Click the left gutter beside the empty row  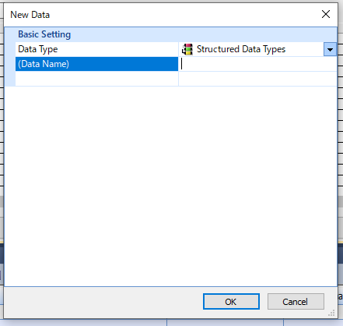pos(10,79)
